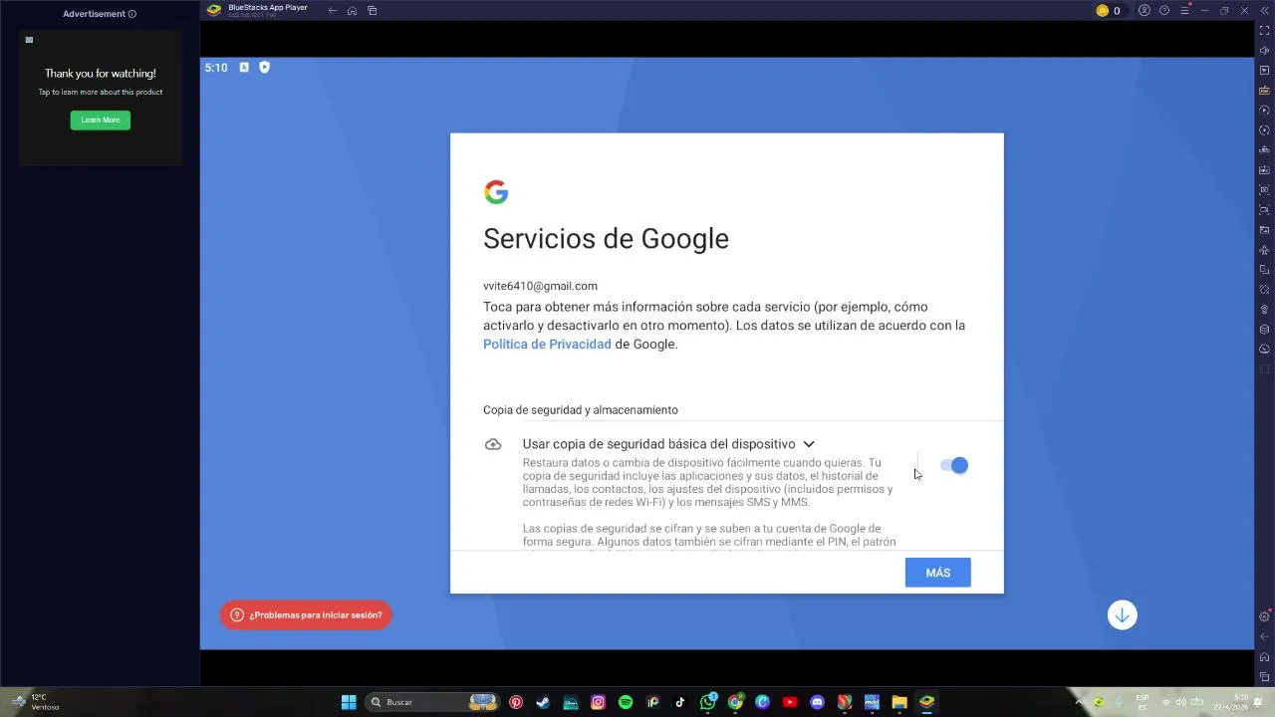1275x717 pixels.
Task: Click the backup cloud icon
Action: (493, 444)
